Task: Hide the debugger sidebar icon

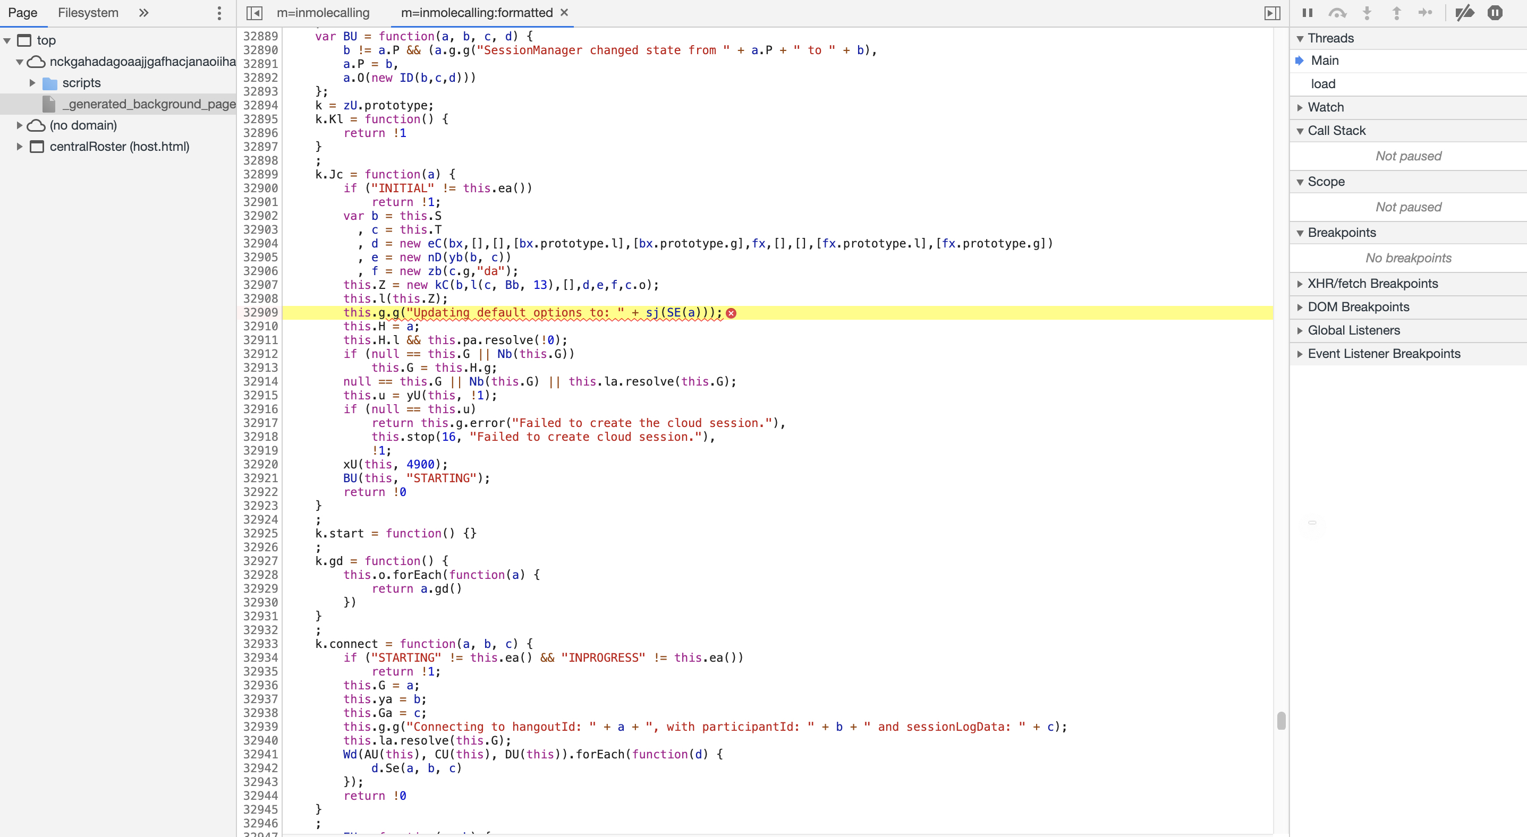Action: point(1272,12)
